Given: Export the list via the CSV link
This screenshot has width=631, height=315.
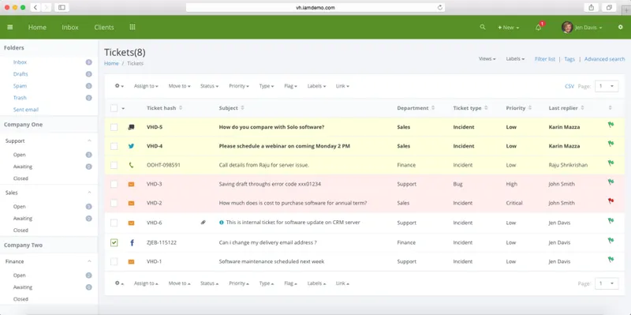Looking at the screenshot, I should [x=569, y=86].
